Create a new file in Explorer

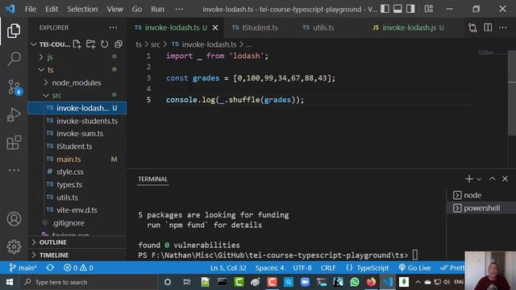coord(77,44)
